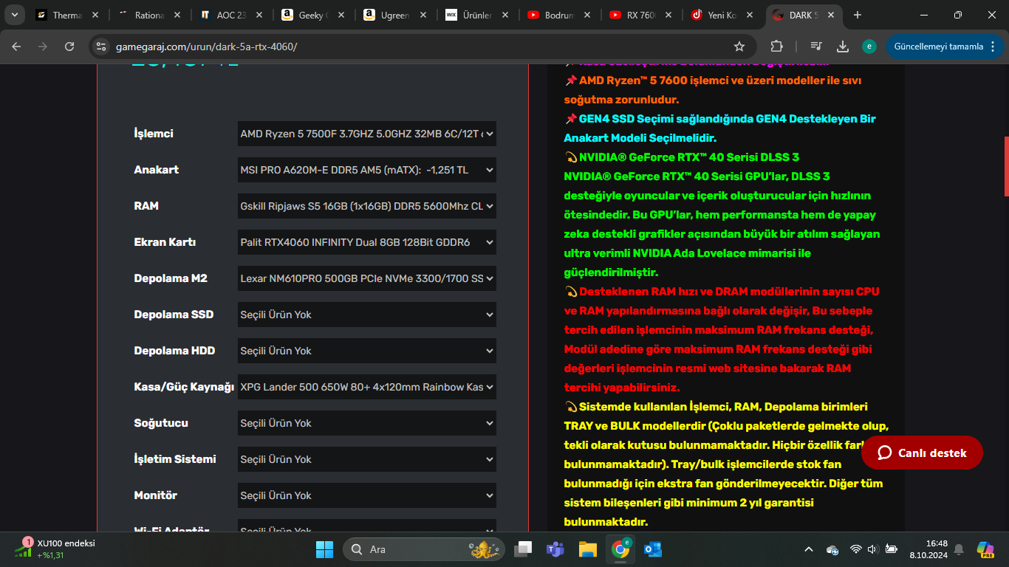This screenshot has width=1009, height=567.
Task: Open the Monitör dropdown
Action: [367, 495]
